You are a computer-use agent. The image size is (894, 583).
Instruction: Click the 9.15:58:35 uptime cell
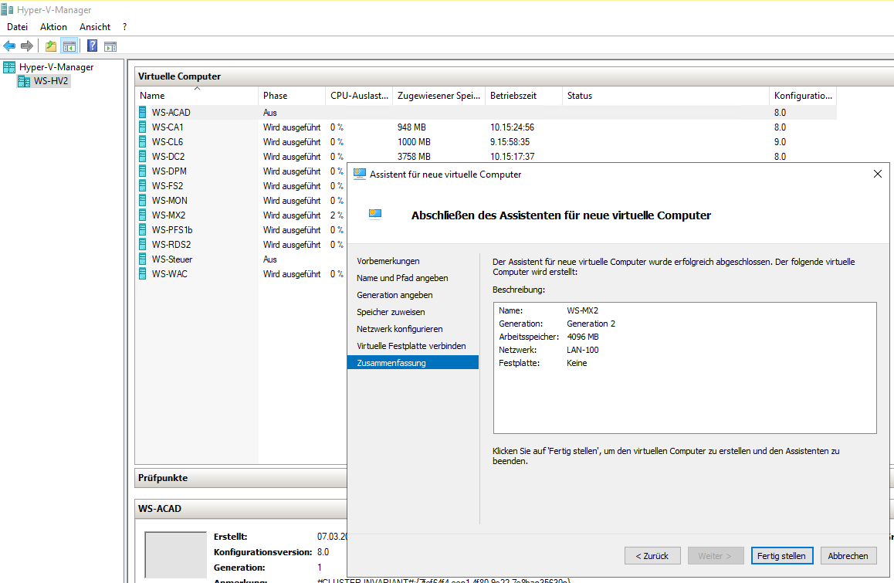pyautogui.click(x=510, y=142)
